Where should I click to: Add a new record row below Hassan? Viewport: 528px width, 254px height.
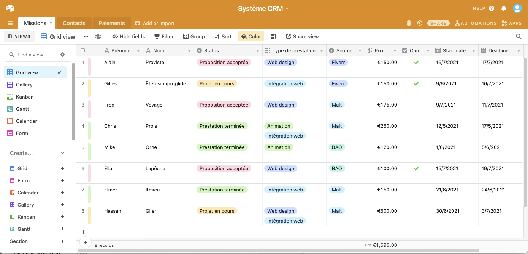click(x=83, y=232)
